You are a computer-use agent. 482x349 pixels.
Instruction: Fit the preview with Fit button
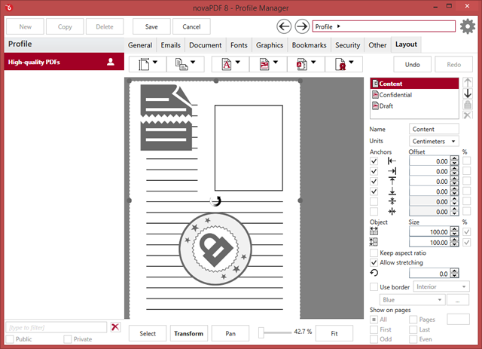334,333
